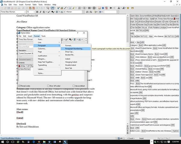
Task: Click the Save disk icon in toolbar
Action: coord(9,8)
